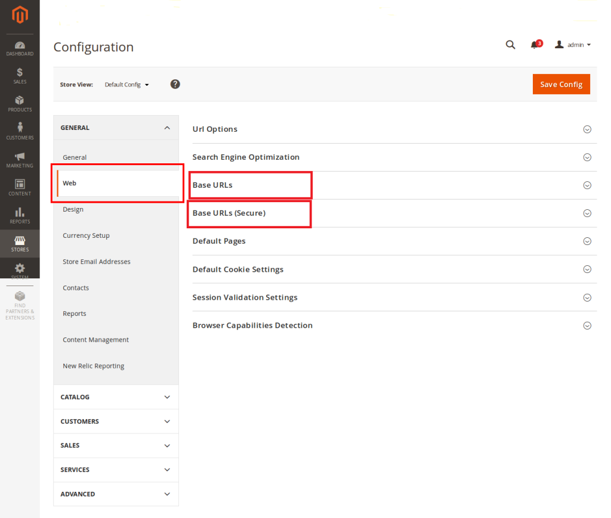Open the Marketing sidebar icon
This screenshot has height=518, width=611.
tap(20, 160)
